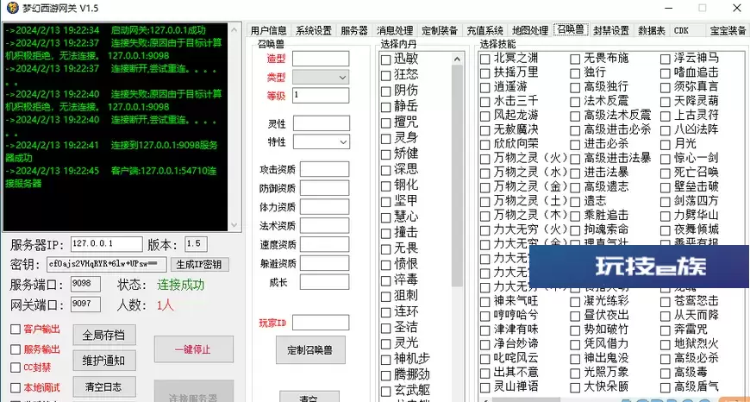Check the 狂怒 内丹 checkbox

[x=385, y=76]
